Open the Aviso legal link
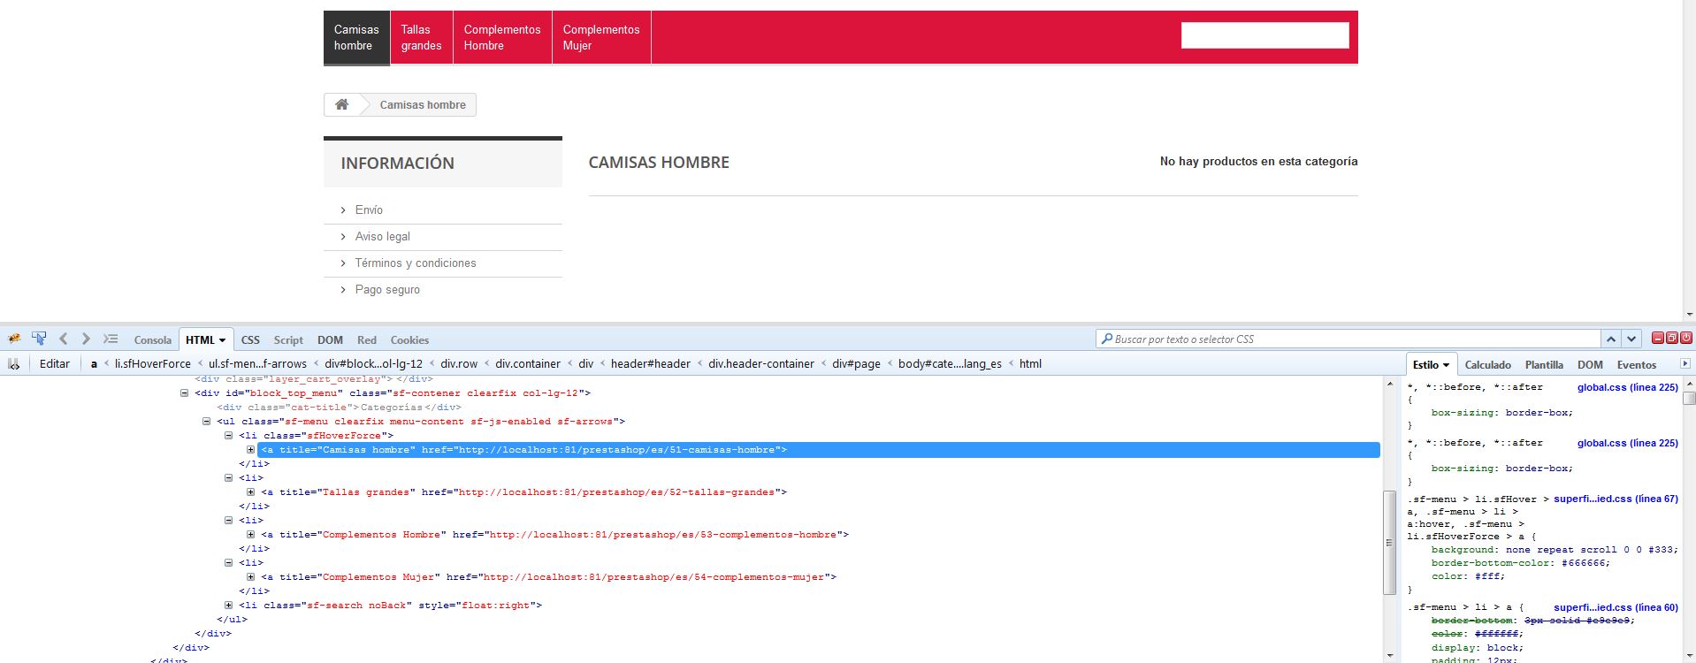The image size is (1696, 663). 382,236
